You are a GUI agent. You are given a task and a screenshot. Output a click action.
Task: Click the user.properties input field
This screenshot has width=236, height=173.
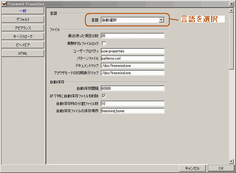click(133, 51)
